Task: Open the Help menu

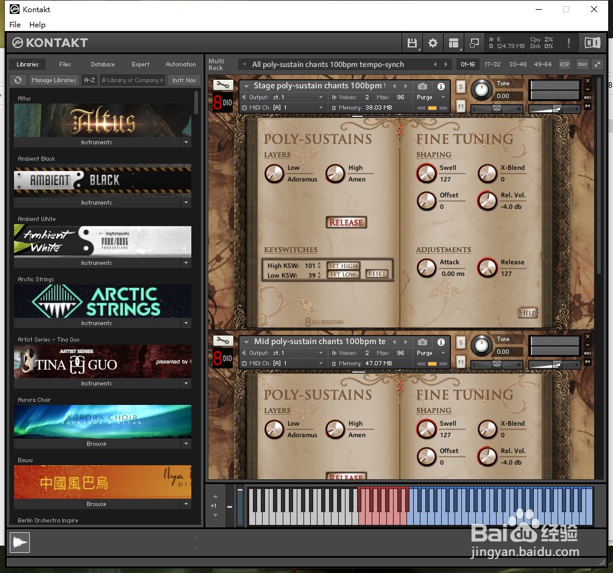Action: (37, 24)
